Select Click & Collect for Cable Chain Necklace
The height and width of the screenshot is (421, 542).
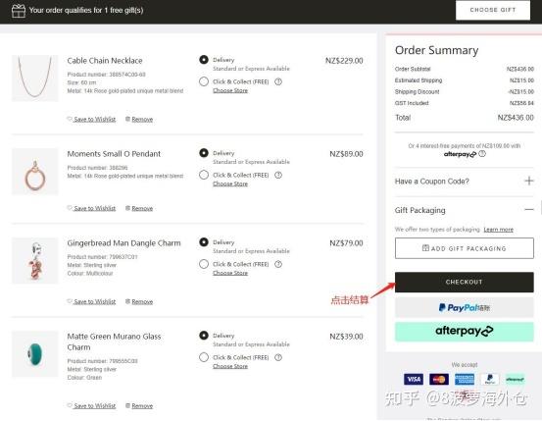pyautogui.click(x=204, y=81)
